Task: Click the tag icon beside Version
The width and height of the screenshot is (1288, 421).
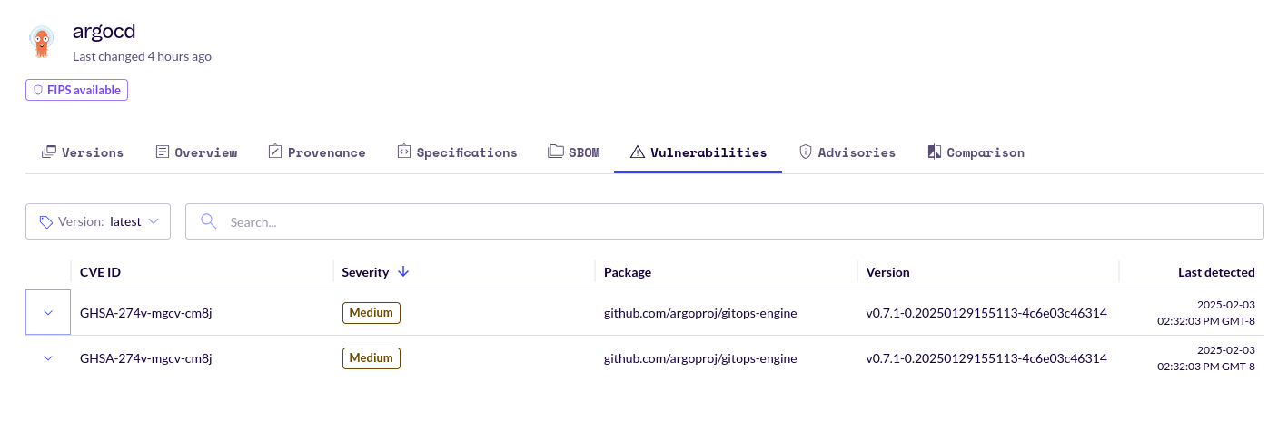Action: (x=46, y=221)
